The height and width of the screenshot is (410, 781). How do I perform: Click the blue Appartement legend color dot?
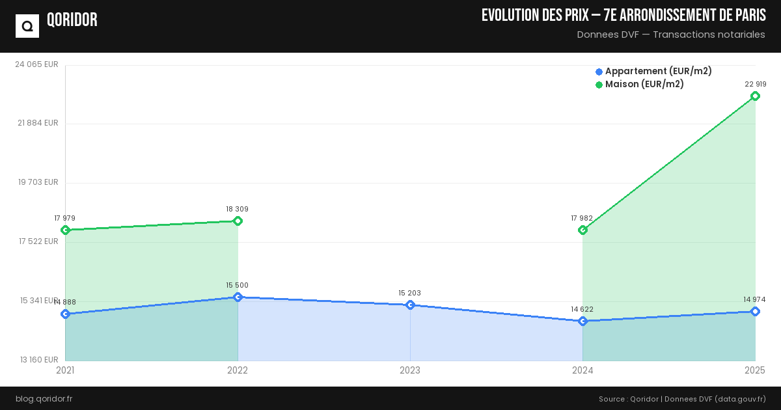coord(599,72)
